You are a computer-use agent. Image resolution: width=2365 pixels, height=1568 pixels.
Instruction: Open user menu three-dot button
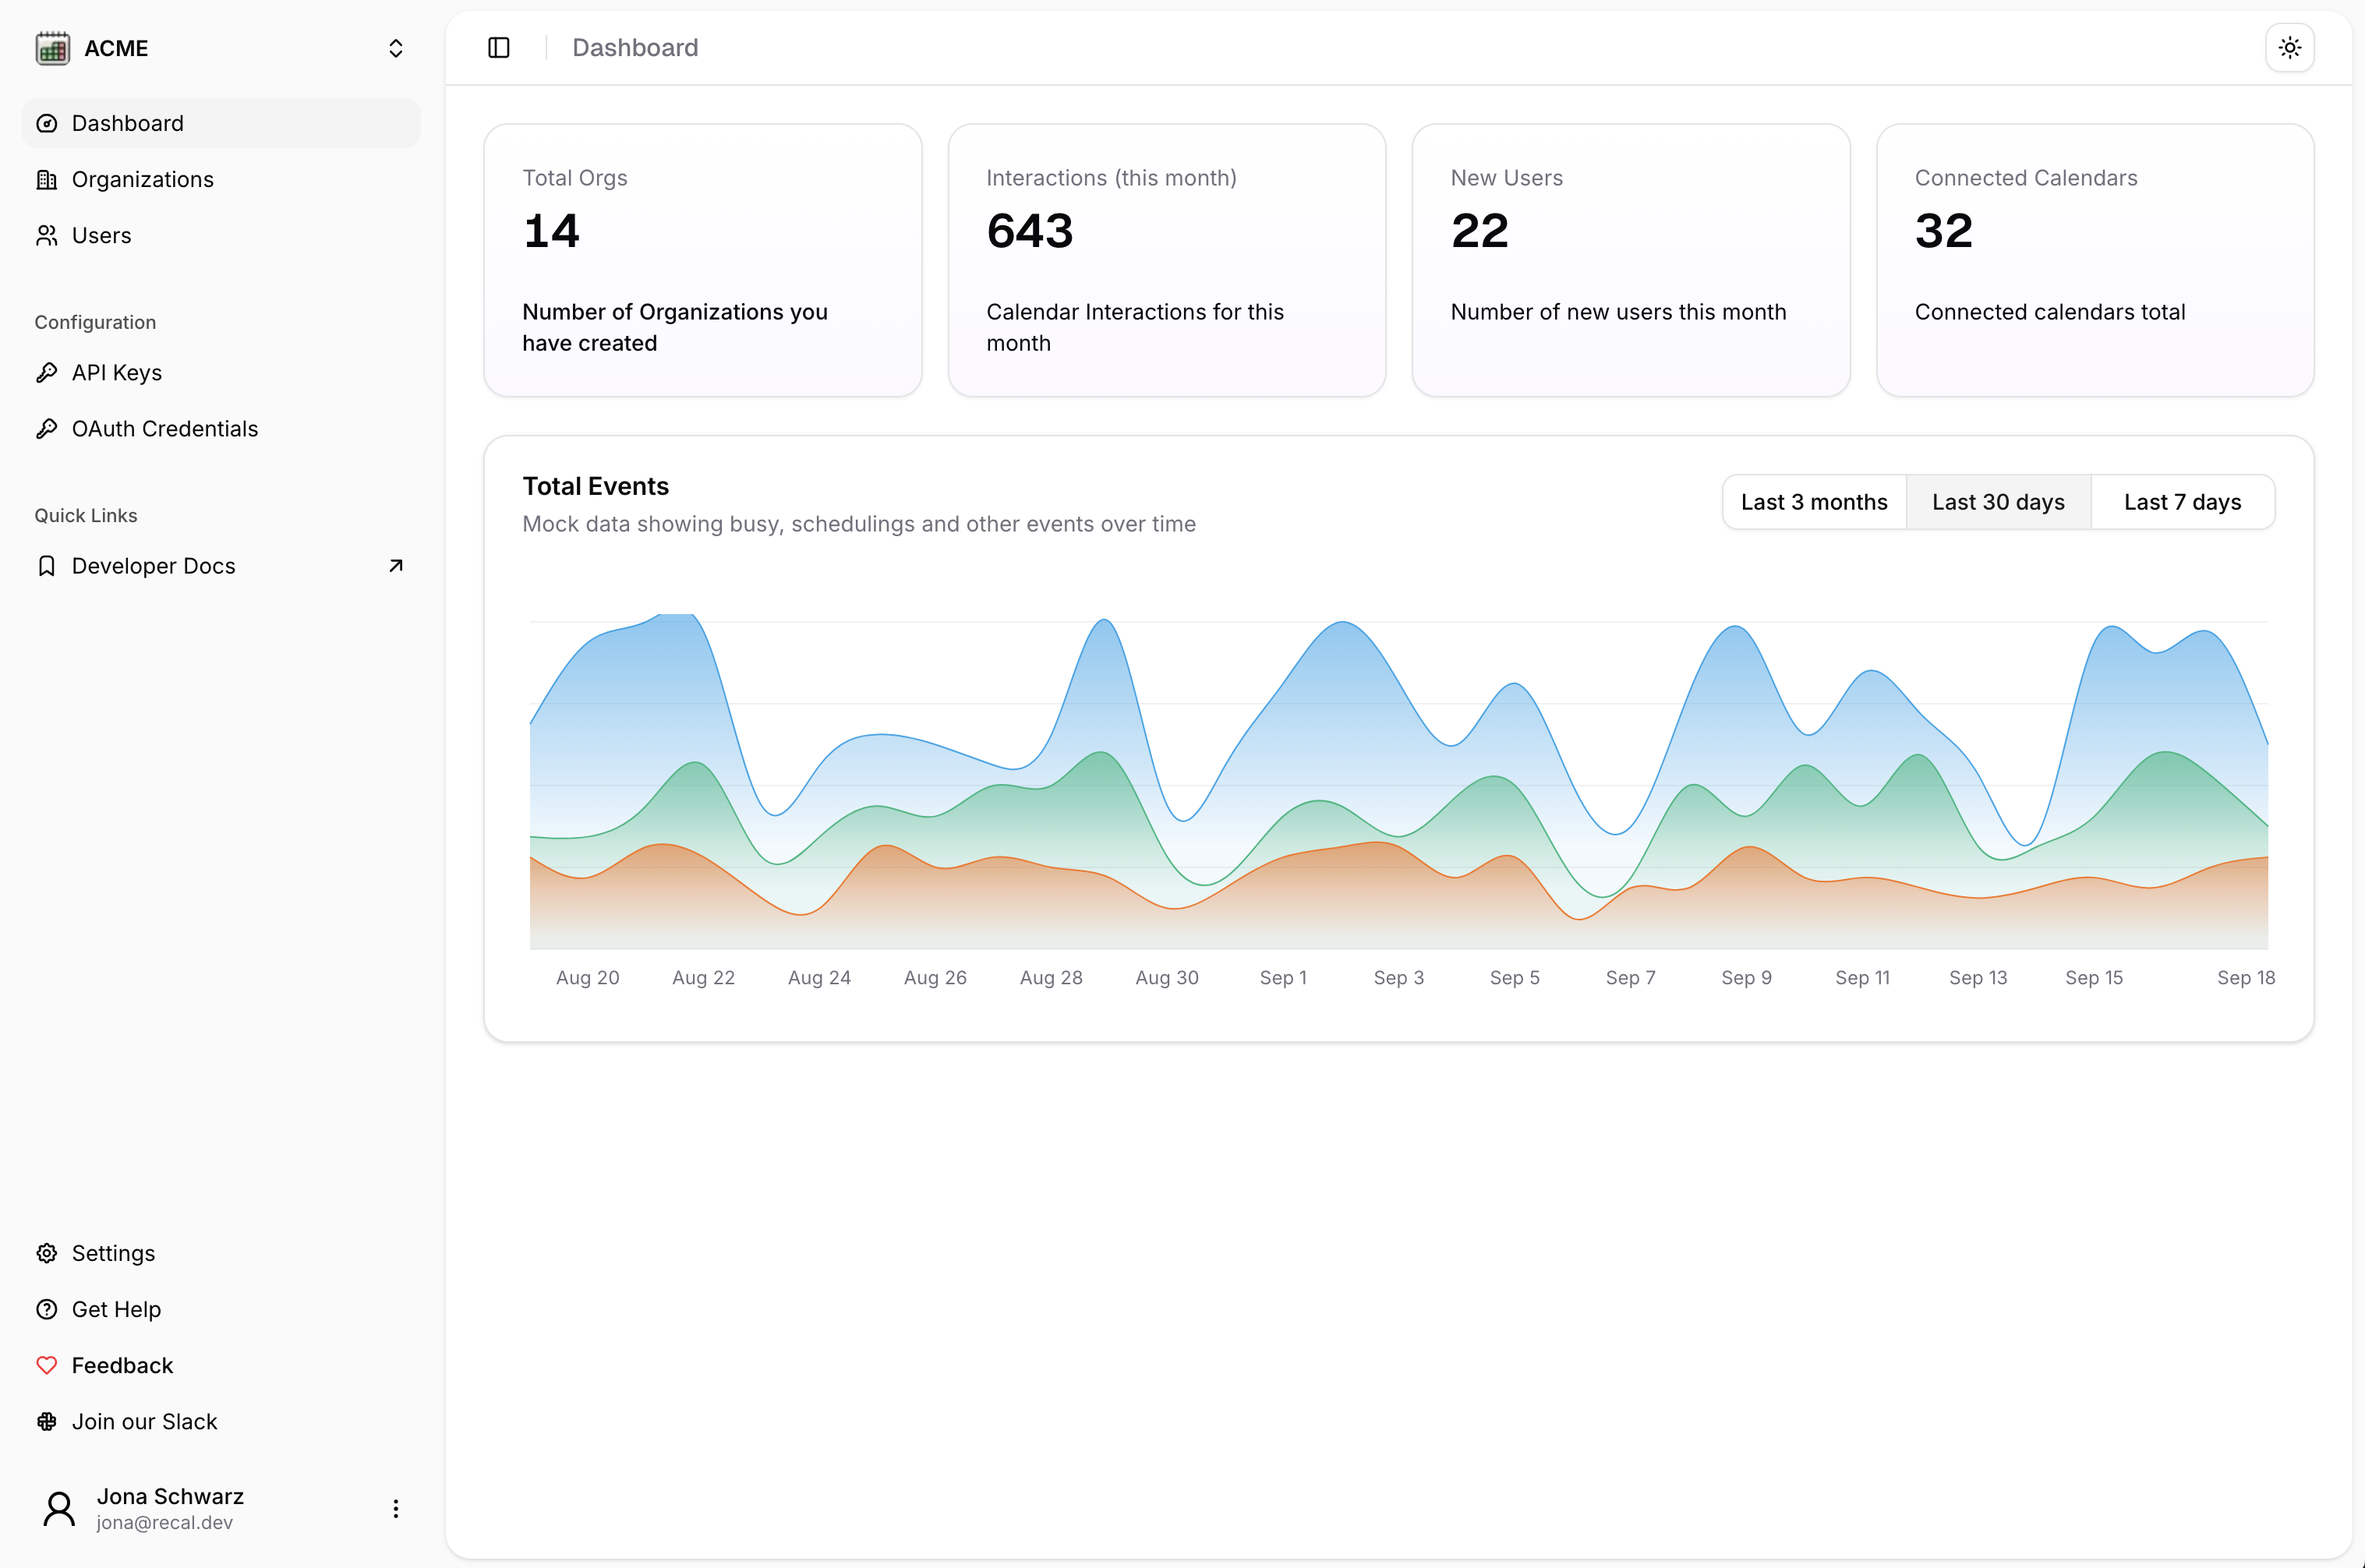point(396,1508)
